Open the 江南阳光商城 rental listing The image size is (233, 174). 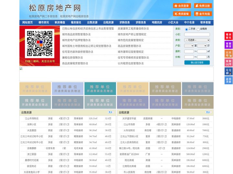click(129, 166)
